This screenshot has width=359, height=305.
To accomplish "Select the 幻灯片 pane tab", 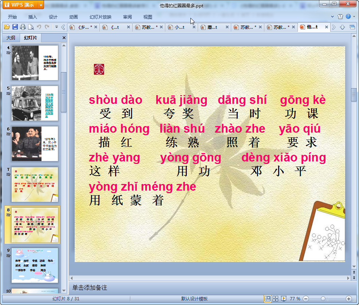I will 30,38.
